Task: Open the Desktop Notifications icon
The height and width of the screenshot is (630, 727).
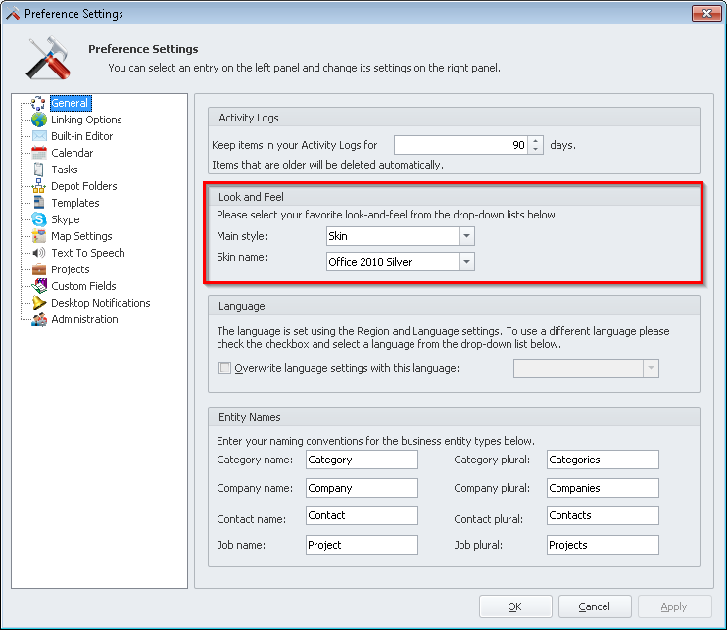Action: point(39,303)
